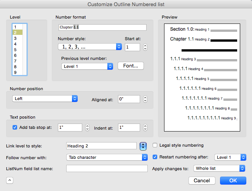Enable Legal style numbering checkbox
The height and width of the screenshot is (191, 252).
155,145
